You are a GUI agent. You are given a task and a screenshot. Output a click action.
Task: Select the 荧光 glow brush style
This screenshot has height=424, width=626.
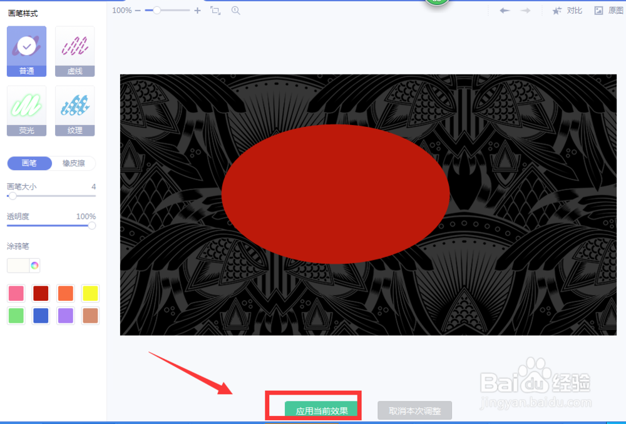click(x=26, y=111)
